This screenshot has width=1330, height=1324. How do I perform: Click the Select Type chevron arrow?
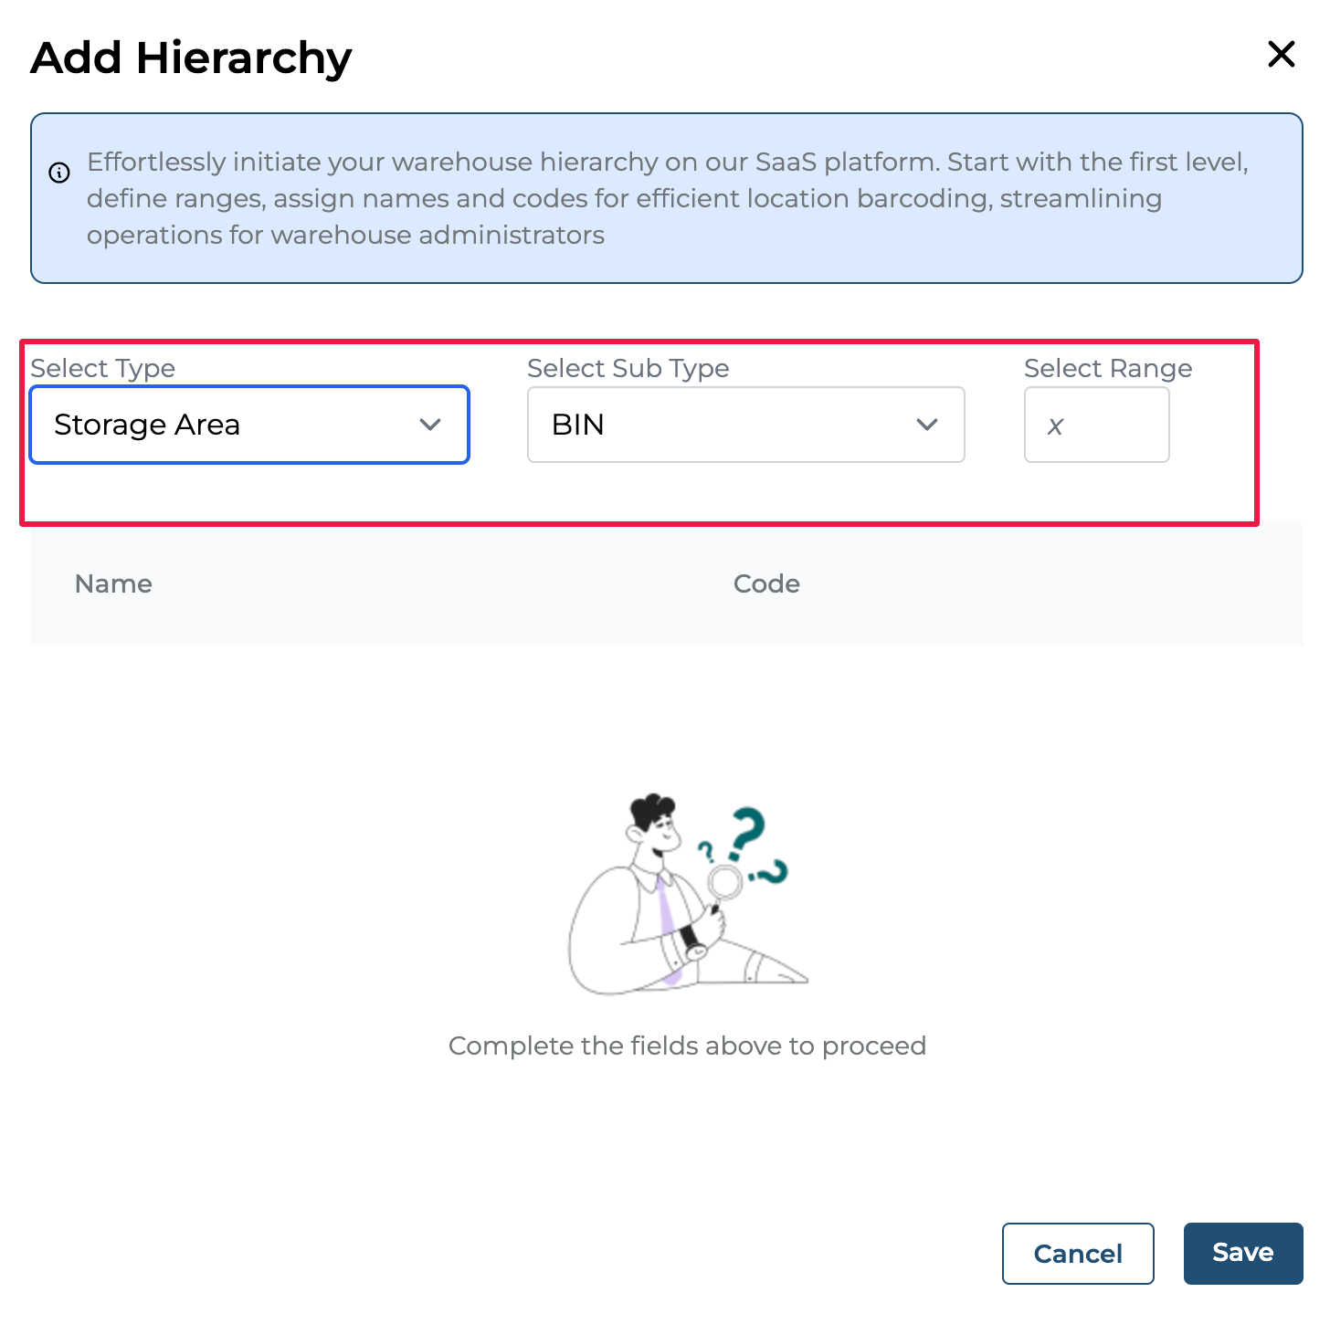coord(430,425)
